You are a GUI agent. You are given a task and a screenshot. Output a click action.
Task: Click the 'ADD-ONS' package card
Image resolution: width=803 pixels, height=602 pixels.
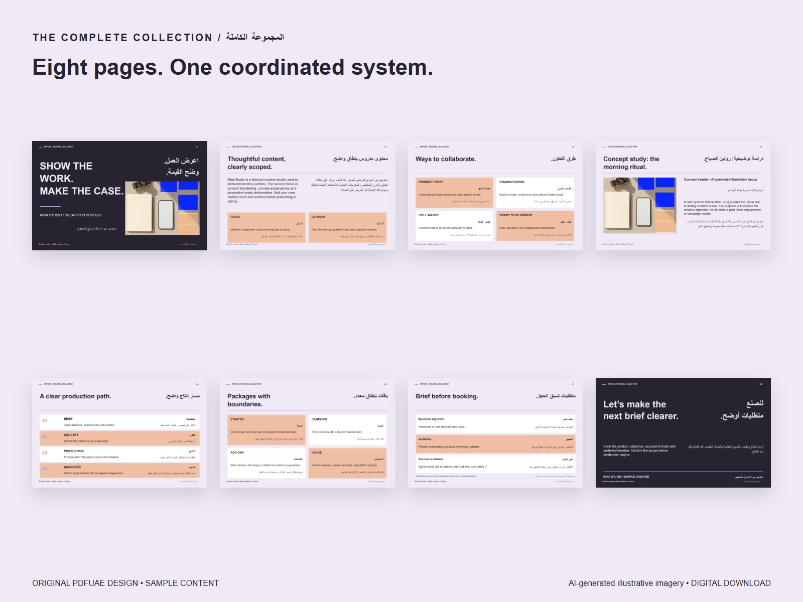pyautogui.click(x=266, y=463)
